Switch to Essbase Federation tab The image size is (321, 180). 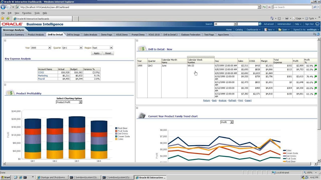[191, 34]
